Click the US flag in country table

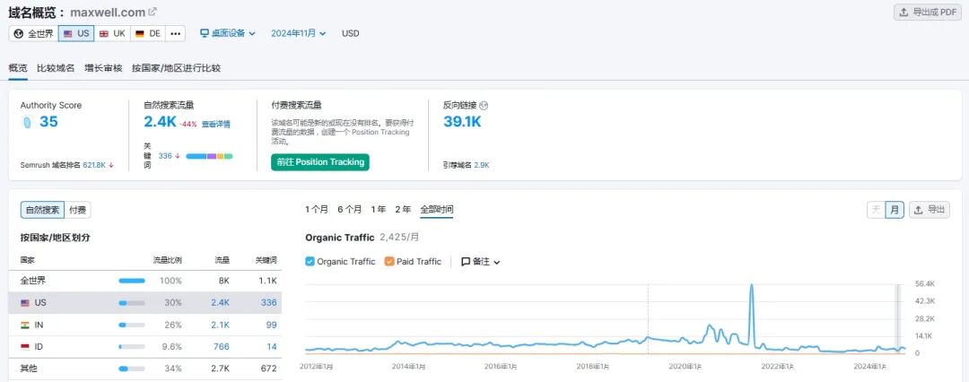[x=25, y=303]
